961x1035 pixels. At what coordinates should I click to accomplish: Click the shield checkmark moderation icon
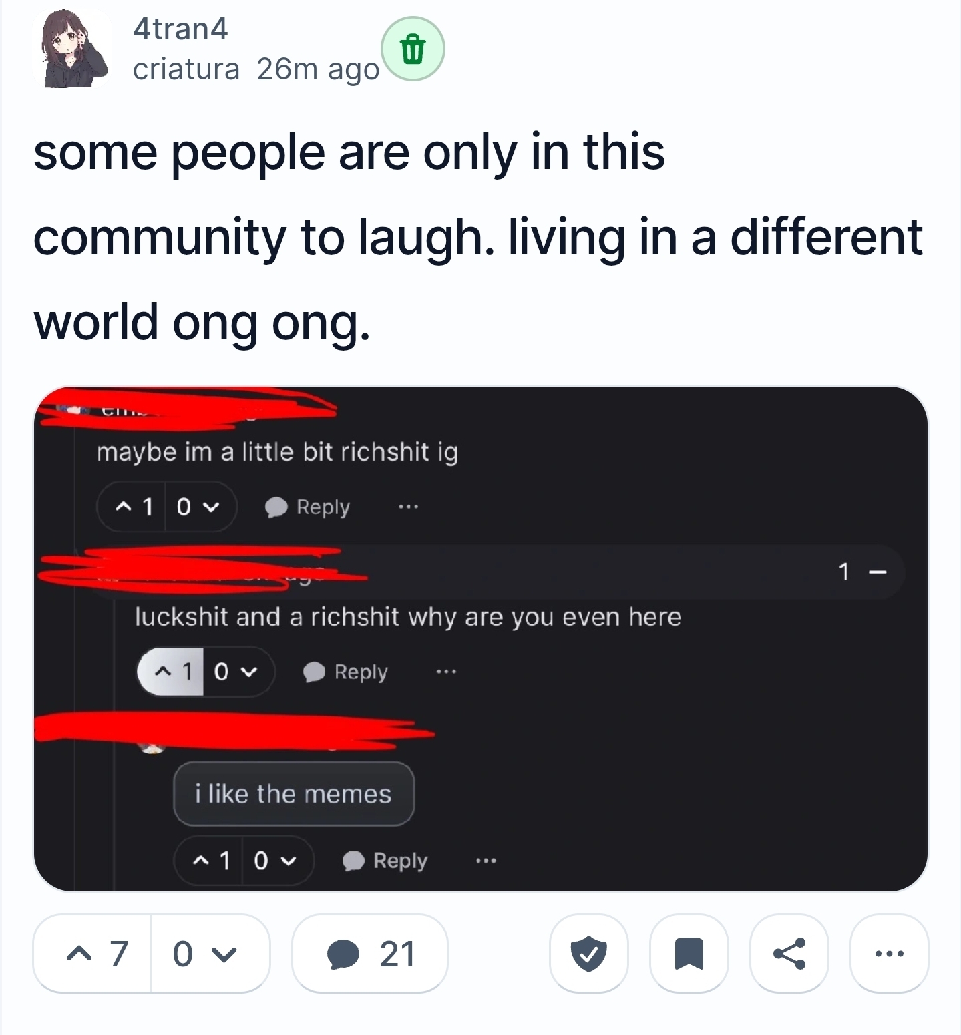click(x=588, y=954)
